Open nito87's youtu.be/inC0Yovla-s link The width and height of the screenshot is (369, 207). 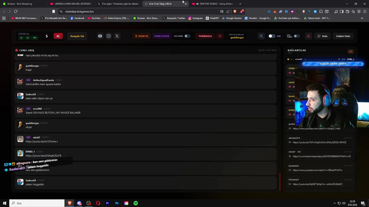42,141
